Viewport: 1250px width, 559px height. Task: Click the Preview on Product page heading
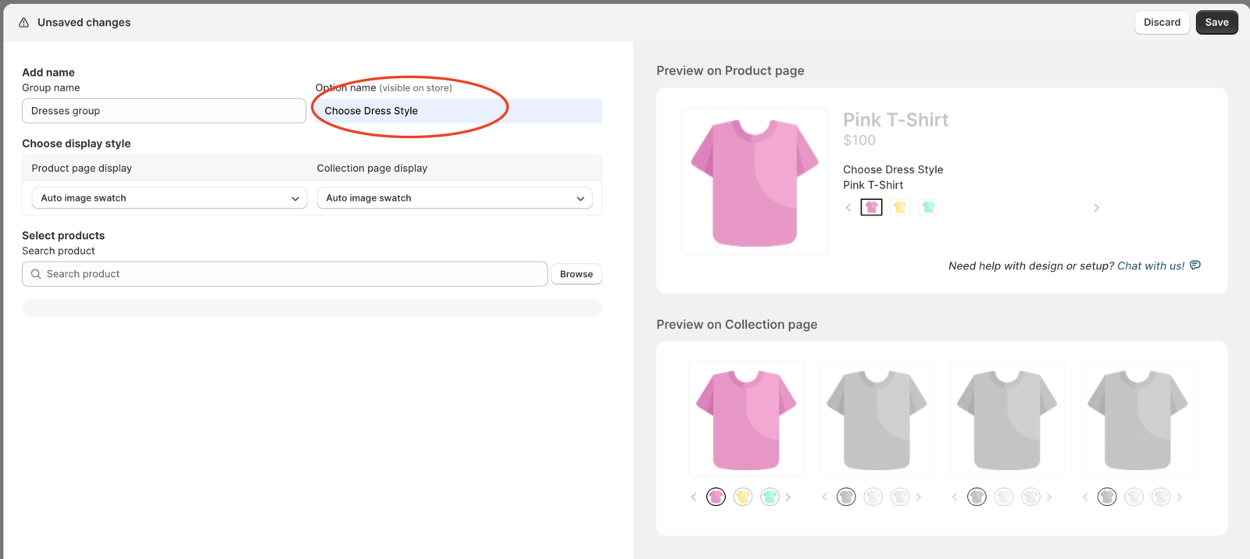[730, 70]
